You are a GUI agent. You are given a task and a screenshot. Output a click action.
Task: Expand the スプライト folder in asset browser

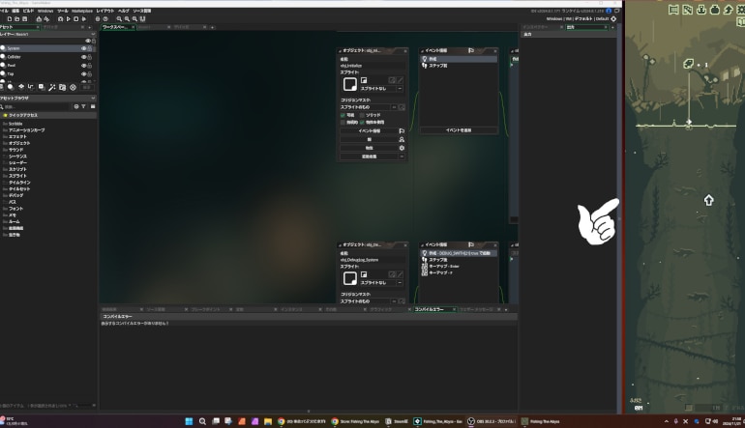17,177
